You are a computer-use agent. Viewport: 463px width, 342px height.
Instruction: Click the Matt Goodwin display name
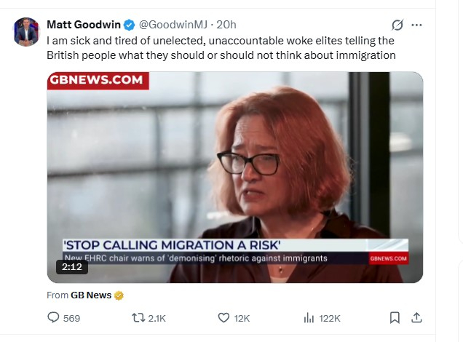click(84, 25)
